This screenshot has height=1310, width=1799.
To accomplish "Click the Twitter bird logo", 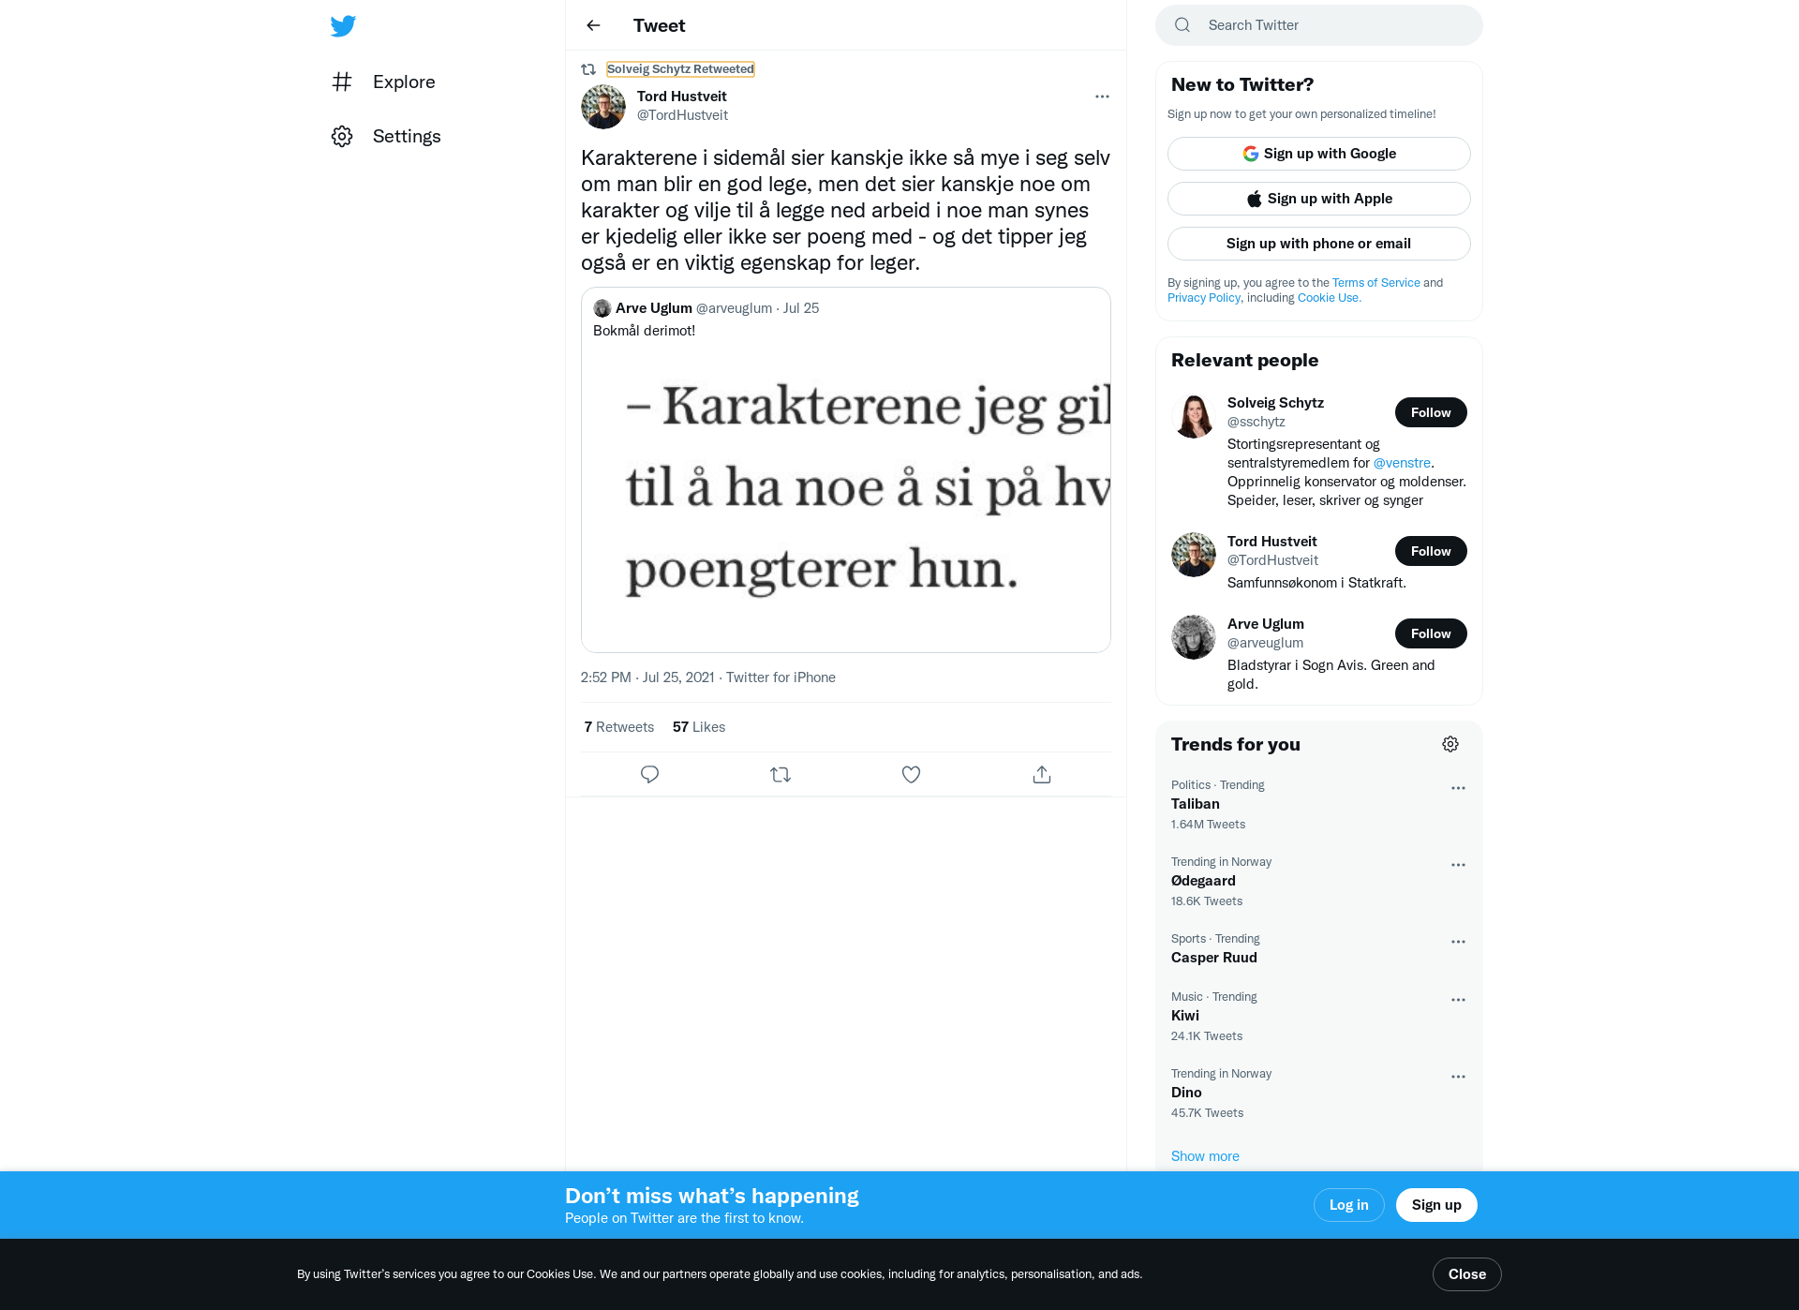I will [343, 26].
